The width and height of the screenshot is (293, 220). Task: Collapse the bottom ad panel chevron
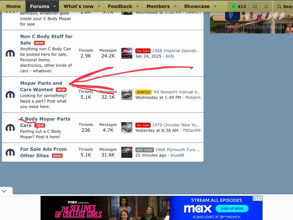pos(4,191)
